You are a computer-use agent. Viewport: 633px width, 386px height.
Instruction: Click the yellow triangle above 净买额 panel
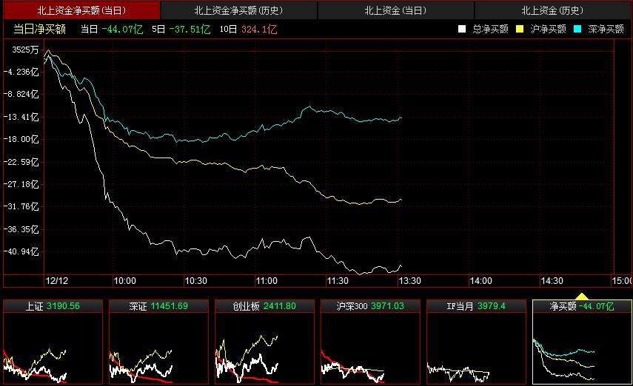point(582,297)
